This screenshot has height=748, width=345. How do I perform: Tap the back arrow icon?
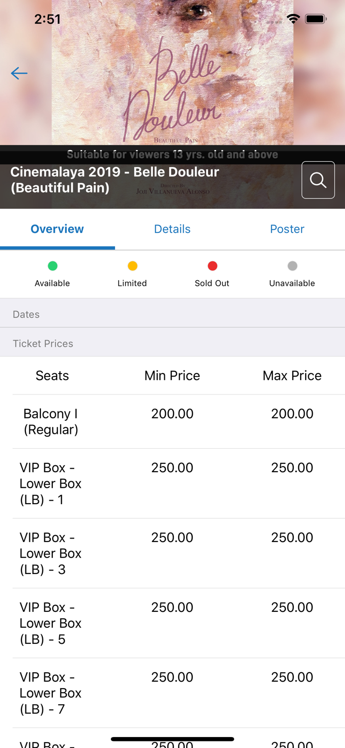click(x=19, y=73)
